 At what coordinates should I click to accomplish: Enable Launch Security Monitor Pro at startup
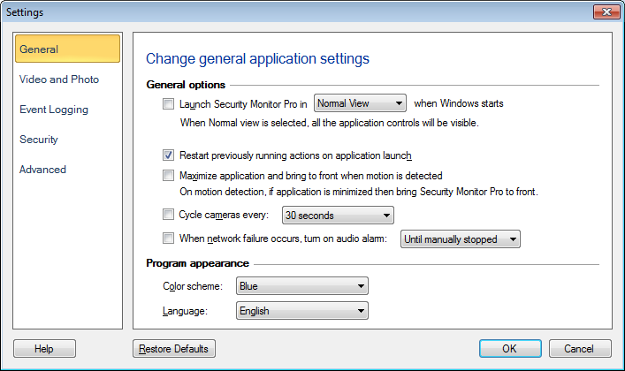(169, 104)
